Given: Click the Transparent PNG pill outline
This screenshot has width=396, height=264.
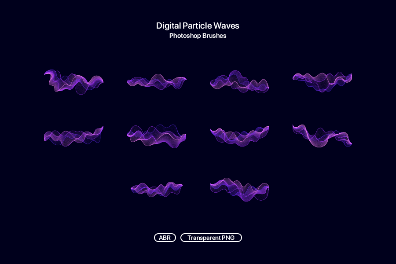Looking at the screenshot, I should (x=211, y=238).
